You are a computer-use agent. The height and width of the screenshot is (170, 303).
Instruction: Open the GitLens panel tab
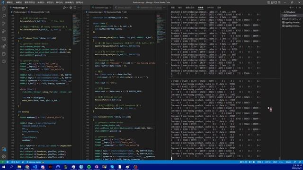(210, 8)
